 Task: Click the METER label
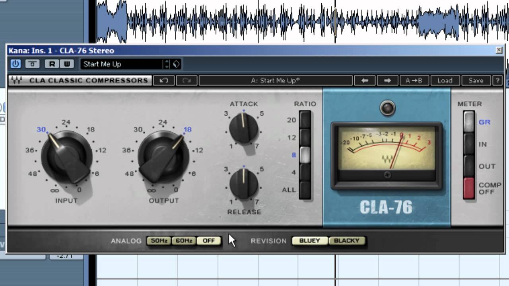(470, 104)
